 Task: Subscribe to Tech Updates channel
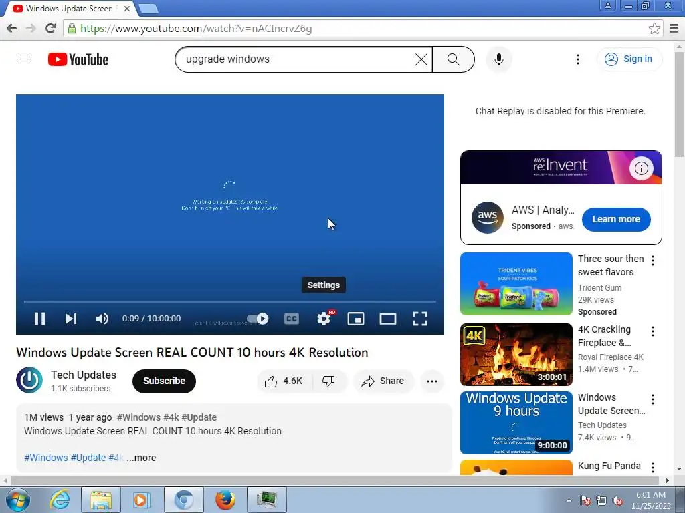(165, 381)
